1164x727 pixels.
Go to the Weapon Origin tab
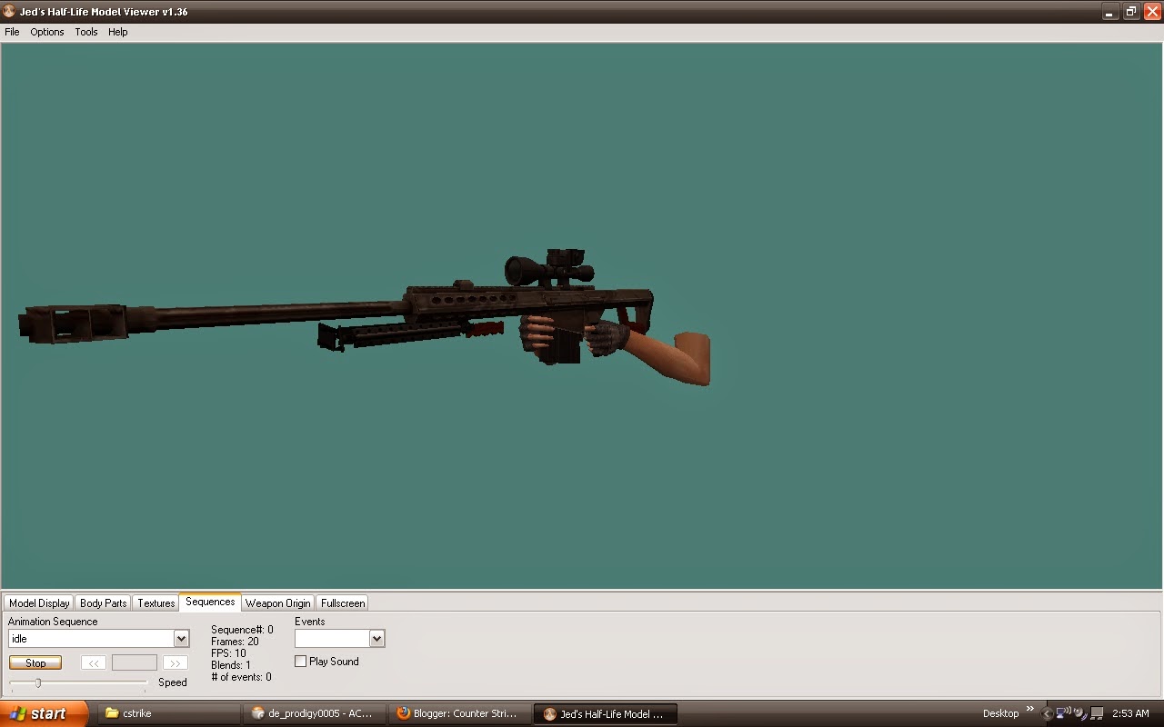[x=278, y=603]
